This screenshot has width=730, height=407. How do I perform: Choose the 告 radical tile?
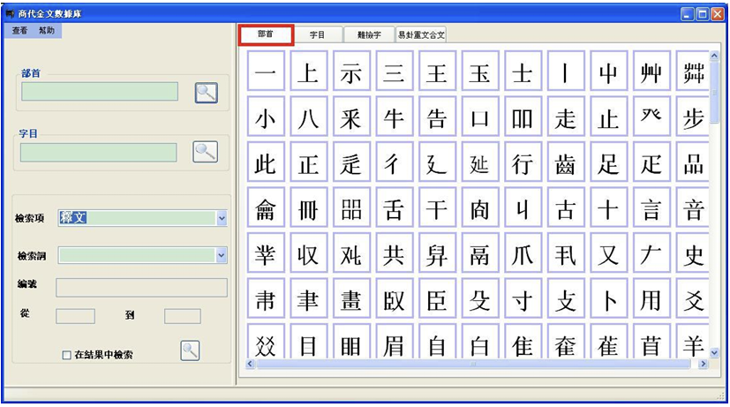(437, 117)
